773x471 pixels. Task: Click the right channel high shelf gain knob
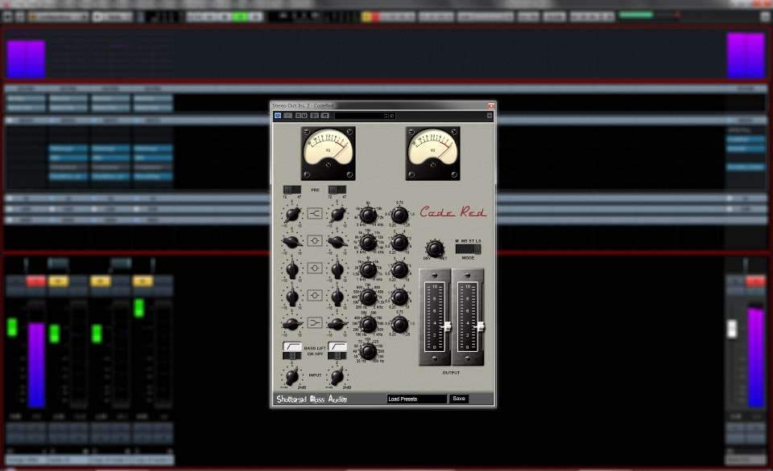[x=337, y=214]
